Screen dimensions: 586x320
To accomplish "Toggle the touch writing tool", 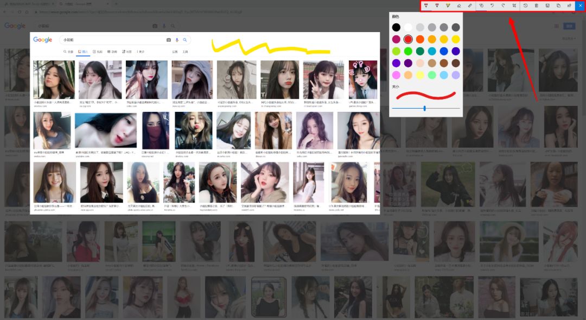I will tap(481, 5).
